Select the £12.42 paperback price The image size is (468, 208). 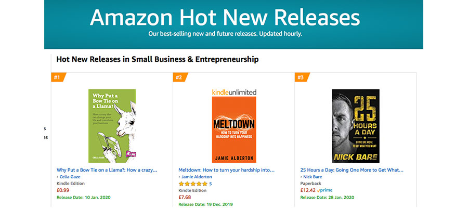tap(308, 190)
